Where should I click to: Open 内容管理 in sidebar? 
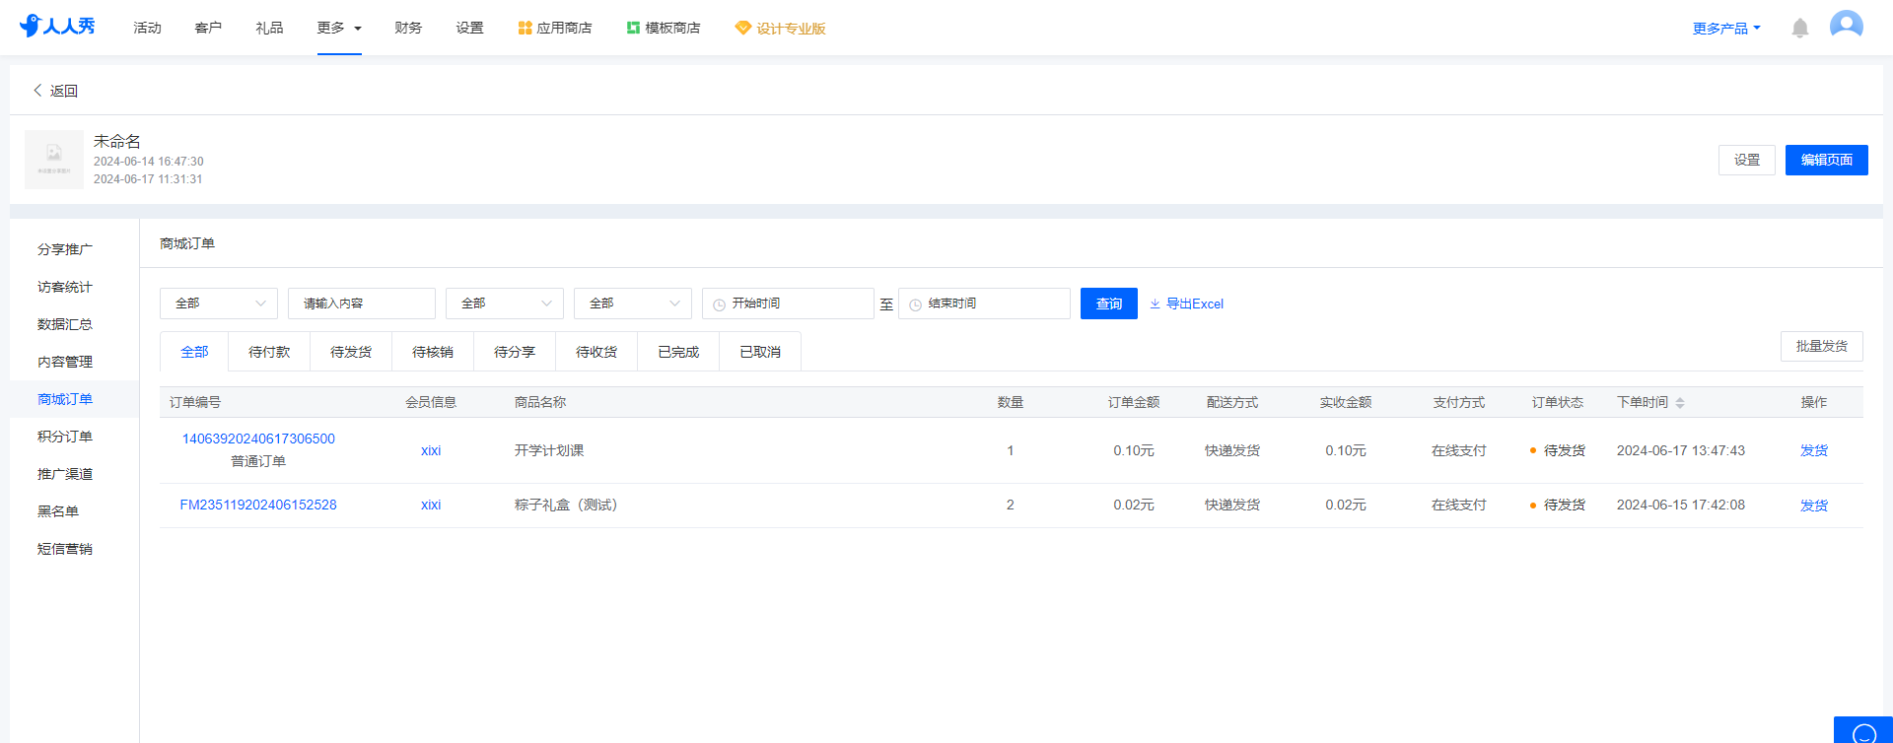[65, 362]
